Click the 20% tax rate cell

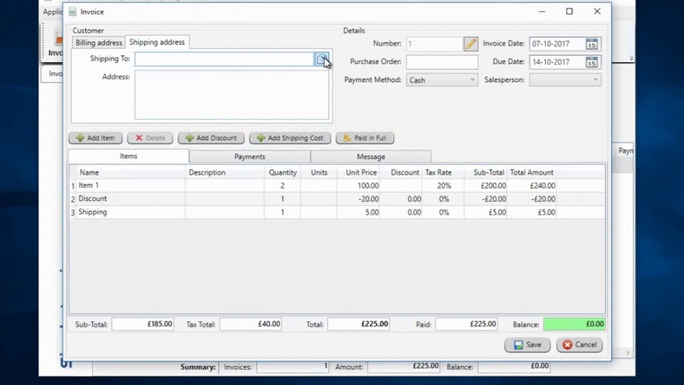click(x=444, y=186)
